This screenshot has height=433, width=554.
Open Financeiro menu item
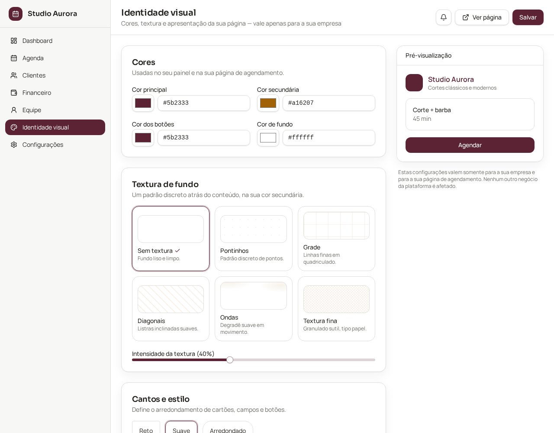pyautogui.click(x=55, y=93)
